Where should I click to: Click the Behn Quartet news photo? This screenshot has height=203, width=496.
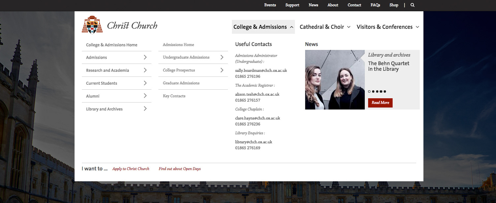click(335, 80)
